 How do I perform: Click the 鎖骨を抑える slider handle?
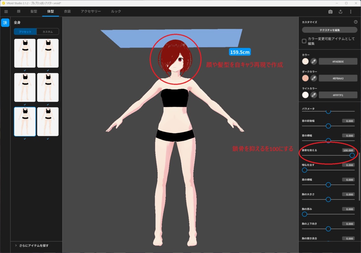pyautogui.click(x=352, y=155)
